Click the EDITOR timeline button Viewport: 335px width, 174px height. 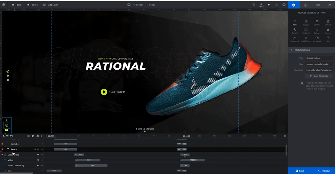51,136
